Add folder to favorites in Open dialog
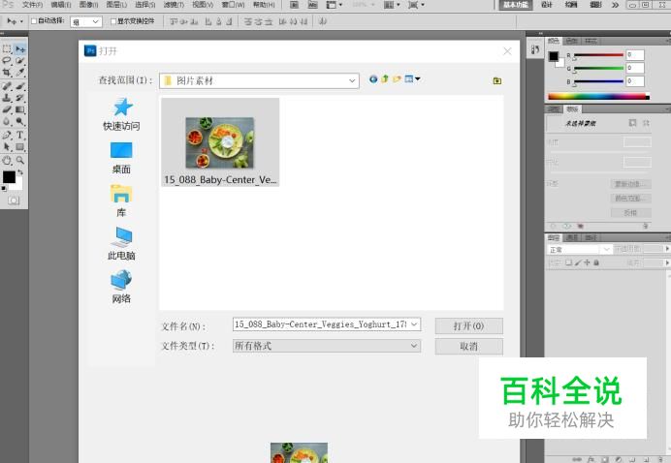671x463 pixels. 496,80
